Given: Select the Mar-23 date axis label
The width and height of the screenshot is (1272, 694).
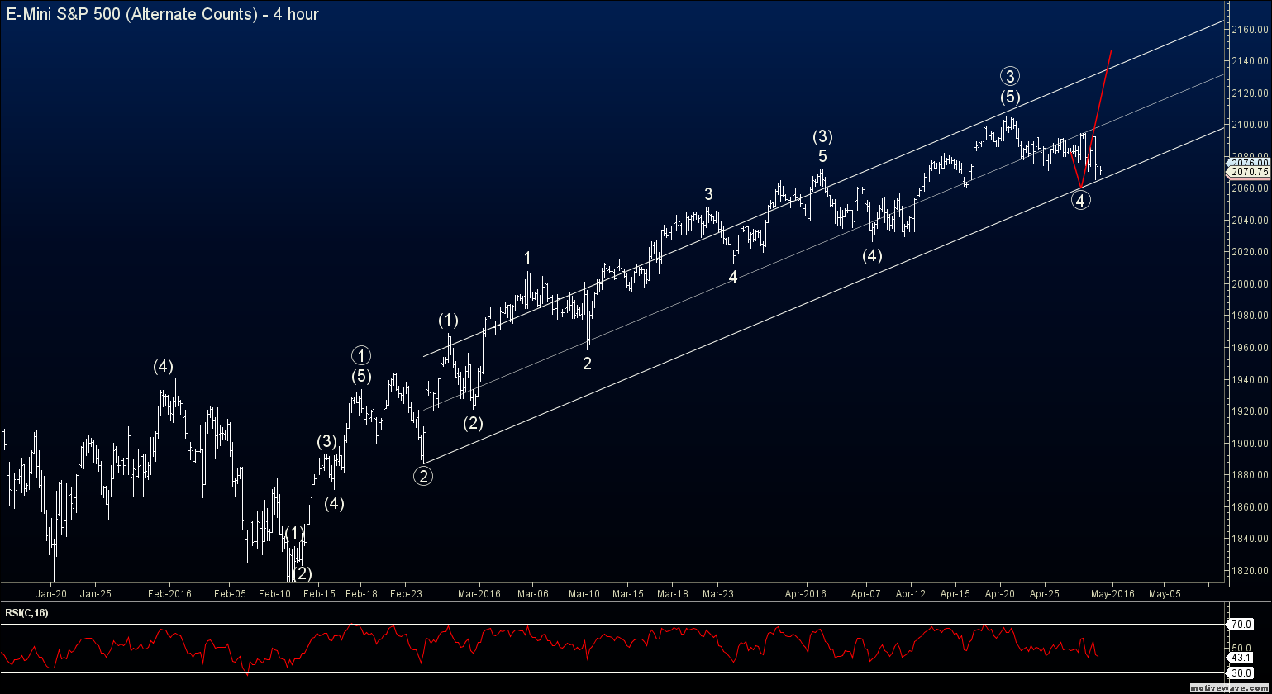Looking at the screenshot, I should (x=718, y=593).
